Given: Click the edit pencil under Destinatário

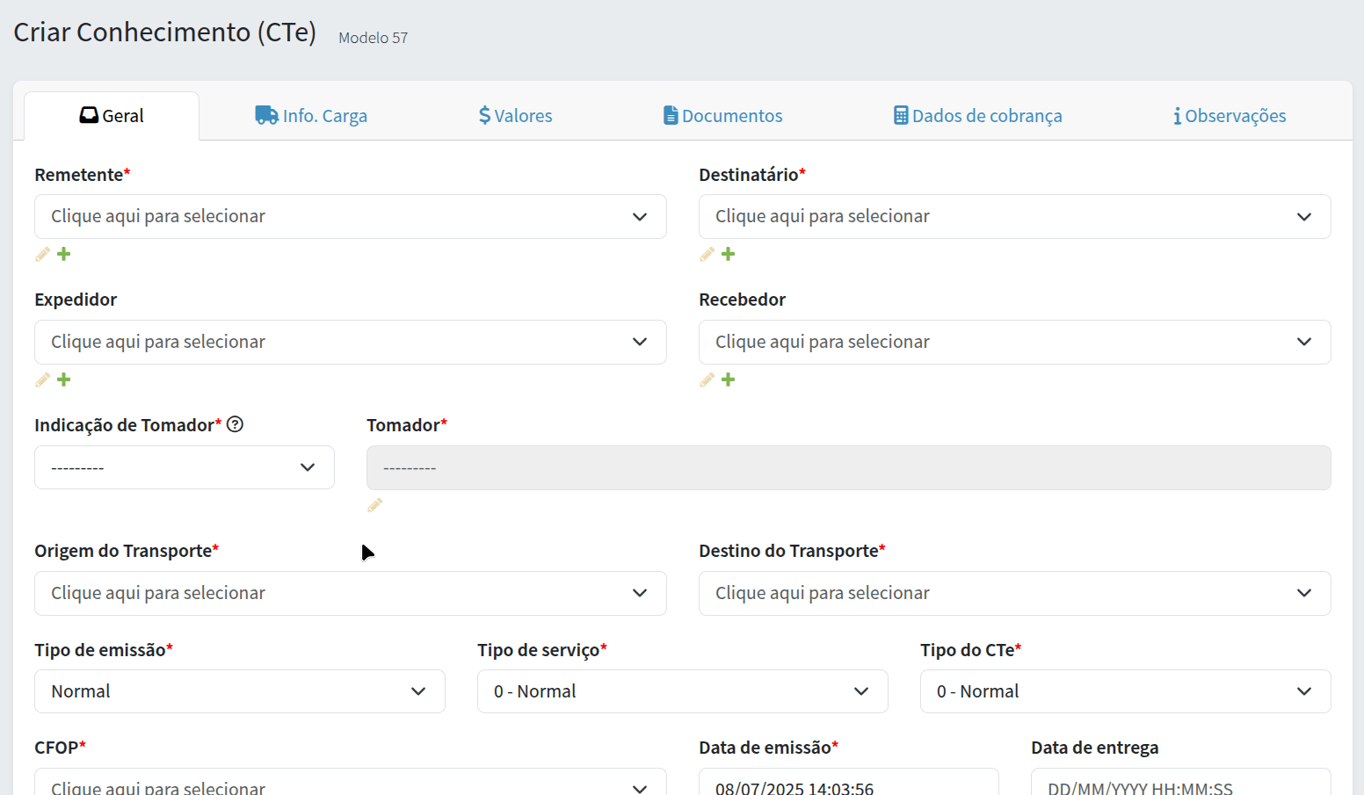Looking at the screenshot, I should [707, 255].
